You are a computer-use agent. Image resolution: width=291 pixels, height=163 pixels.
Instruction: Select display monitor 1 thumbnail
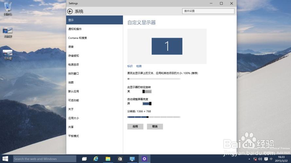167,46
